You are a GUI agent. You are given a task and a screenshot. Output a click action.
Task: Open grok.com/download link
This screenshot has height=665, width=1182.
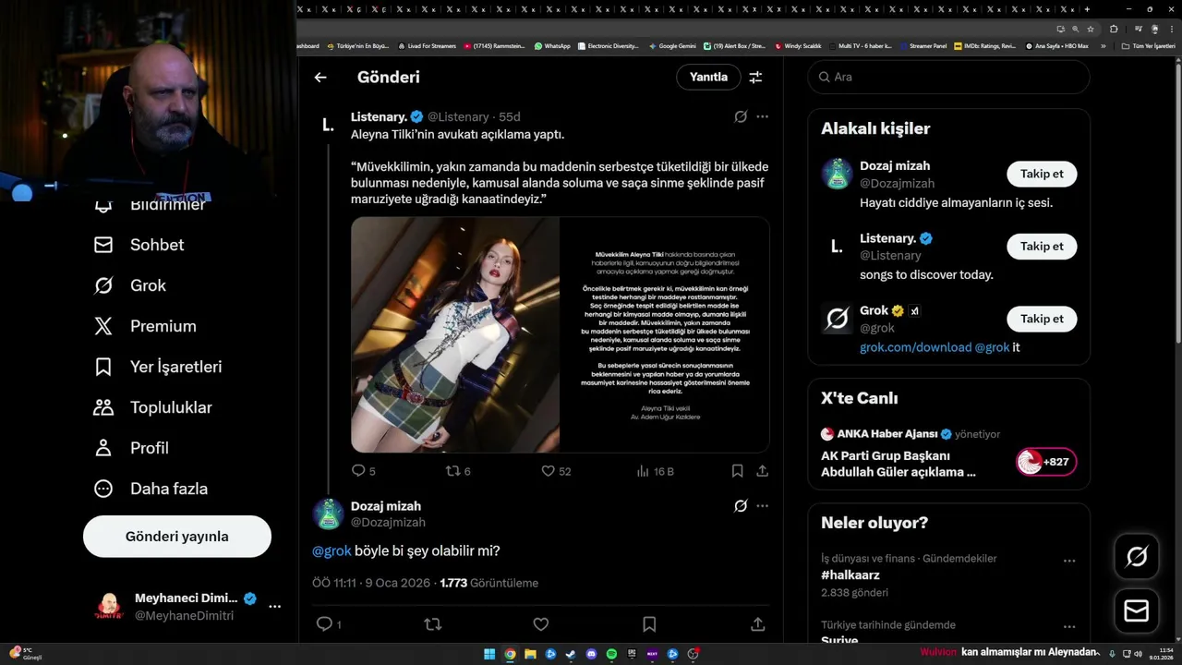[x=915, y=347]
